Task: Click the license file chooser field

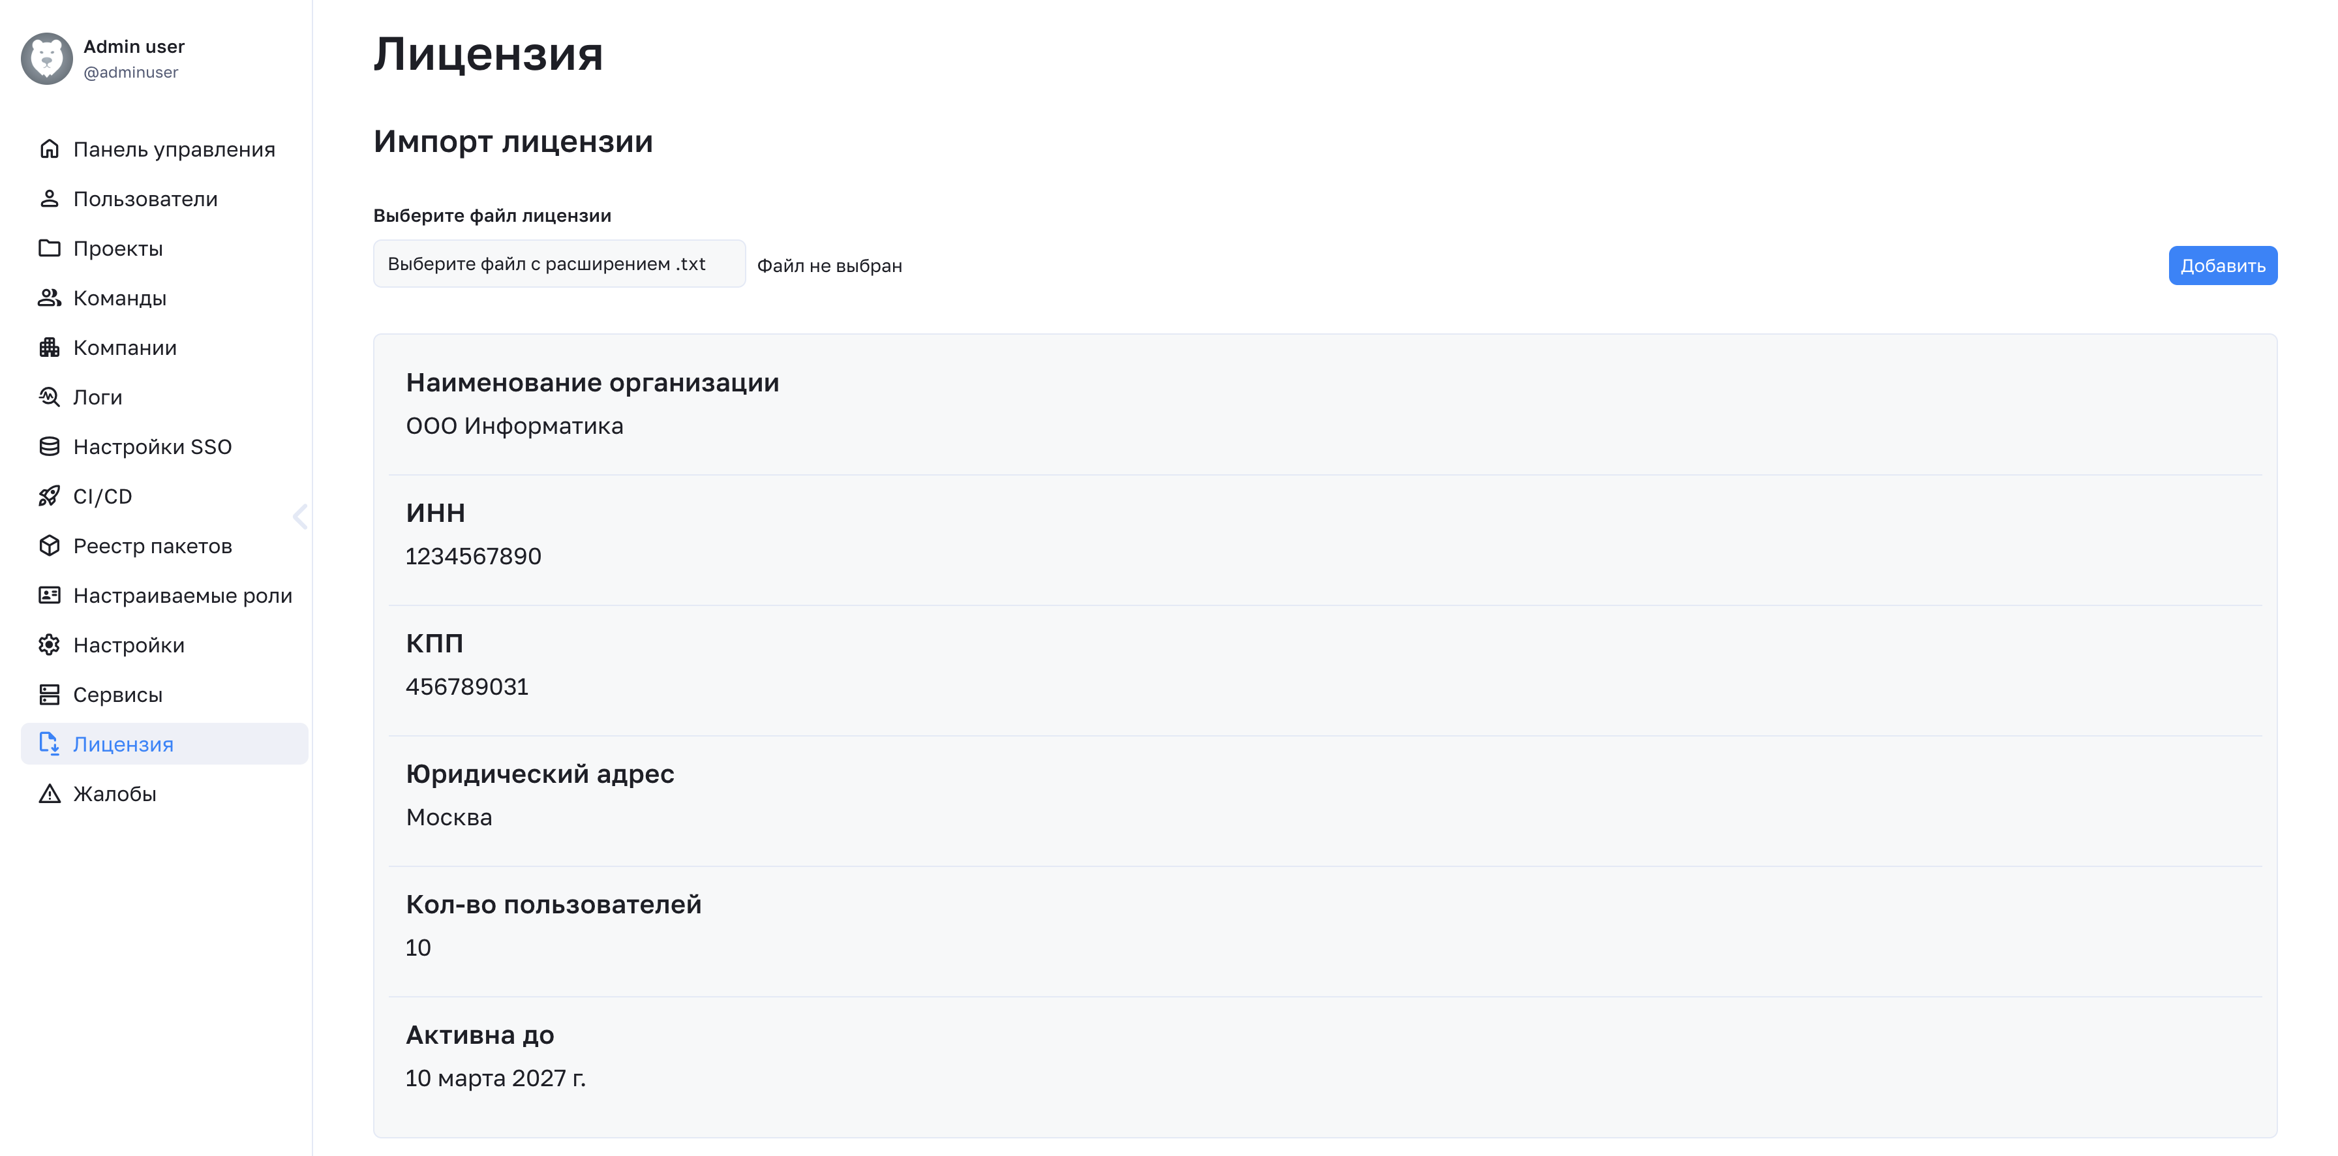Action: tap(559, 264)
